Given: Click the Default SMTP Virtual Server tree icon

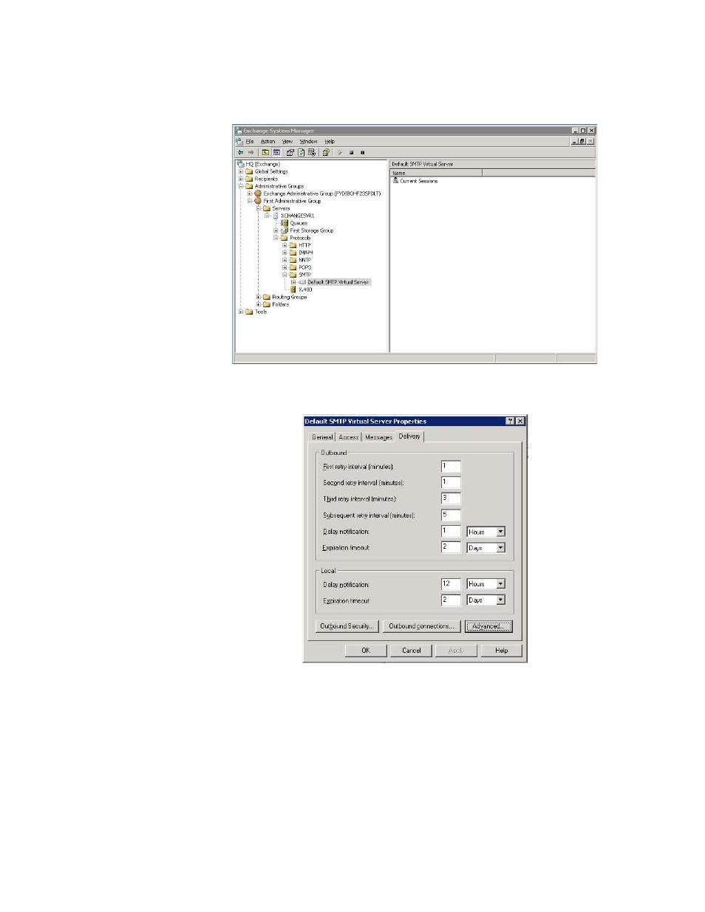Looking at the screenshot, I should point(302,282).
